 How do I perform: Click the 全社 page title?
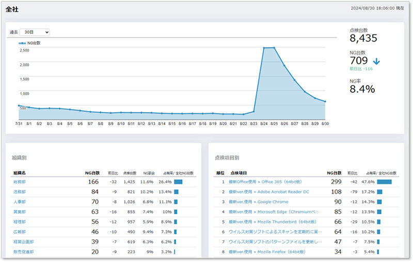pyautogui.click(x=12, y=9)
